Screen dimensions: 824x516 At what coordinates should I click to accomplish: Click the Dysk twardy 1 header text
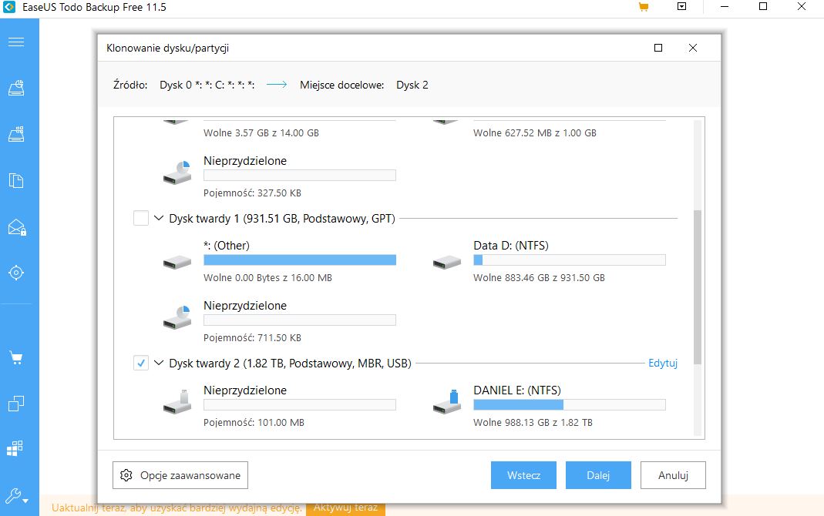pos(281,219)
